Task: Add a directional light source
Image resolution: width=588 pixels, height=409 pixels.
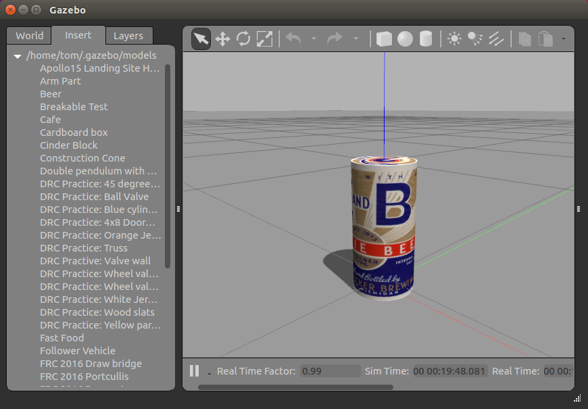Action: point(496,39)
